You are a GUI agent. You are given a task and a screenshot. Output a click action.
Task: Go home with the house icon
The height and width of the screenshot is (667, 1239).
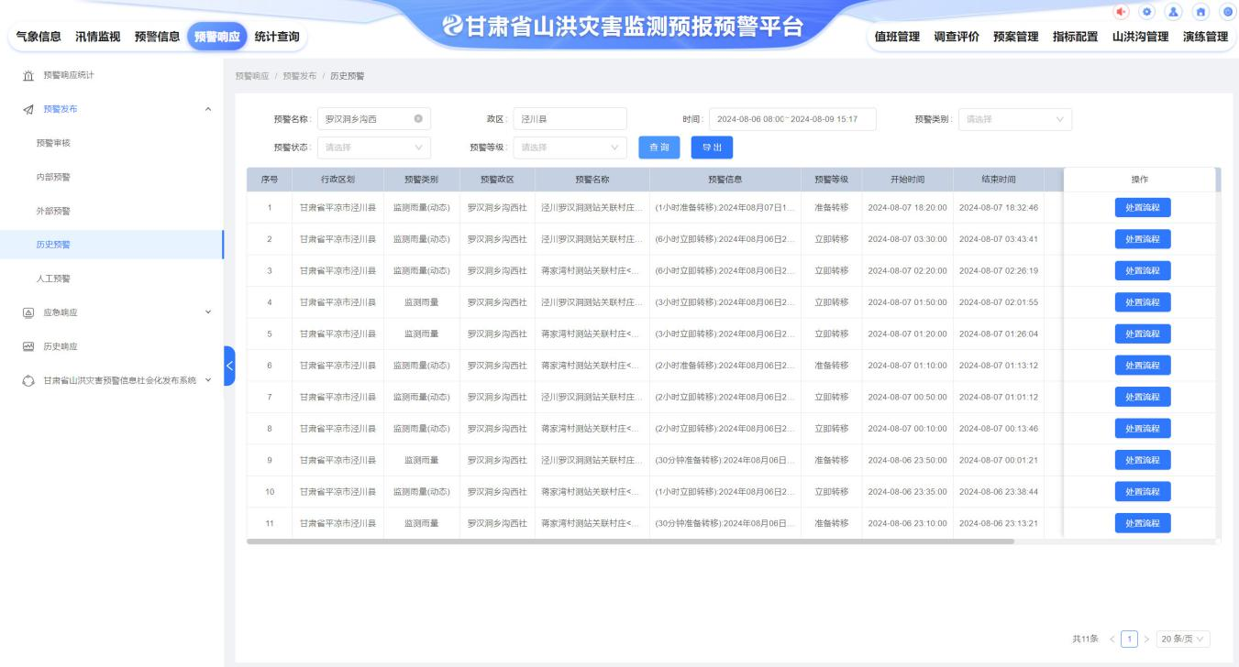point(1201,10)
